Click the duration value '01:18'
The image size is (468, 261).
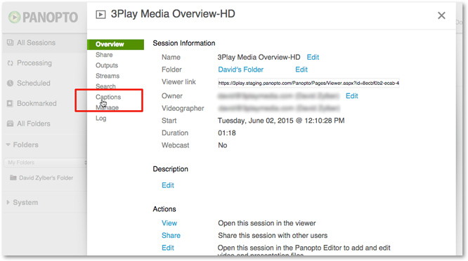227,133
